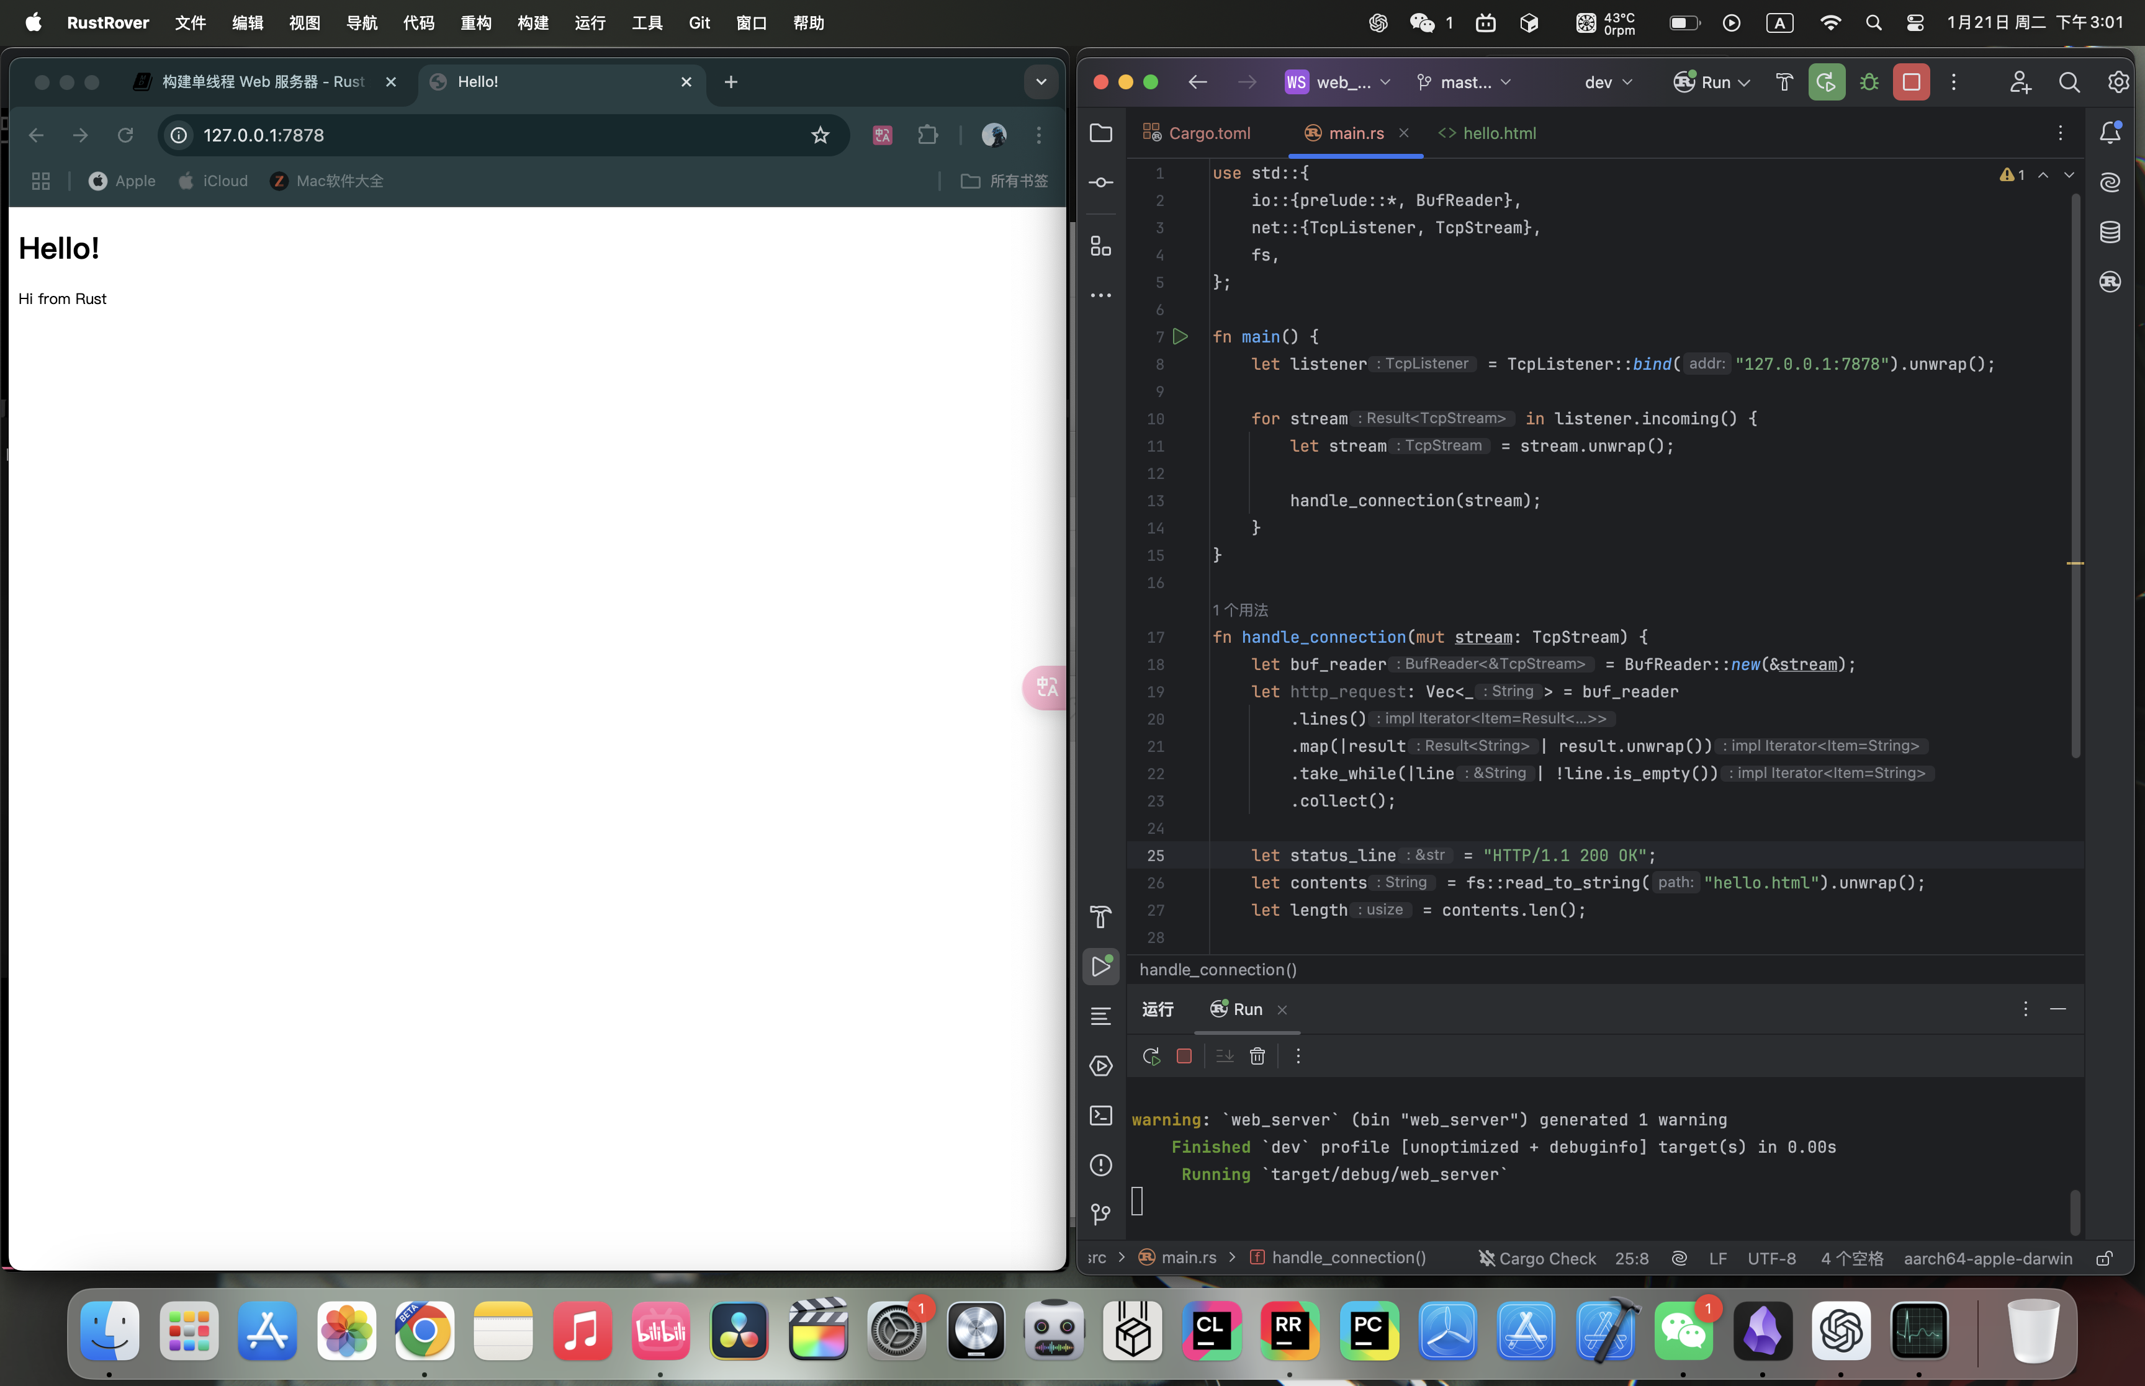Click the run gutter icon beside fn main

pos(1180,337)
